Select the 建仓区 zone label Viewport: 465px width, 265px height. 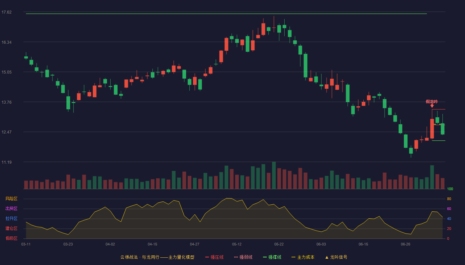(x=11, y=229)
